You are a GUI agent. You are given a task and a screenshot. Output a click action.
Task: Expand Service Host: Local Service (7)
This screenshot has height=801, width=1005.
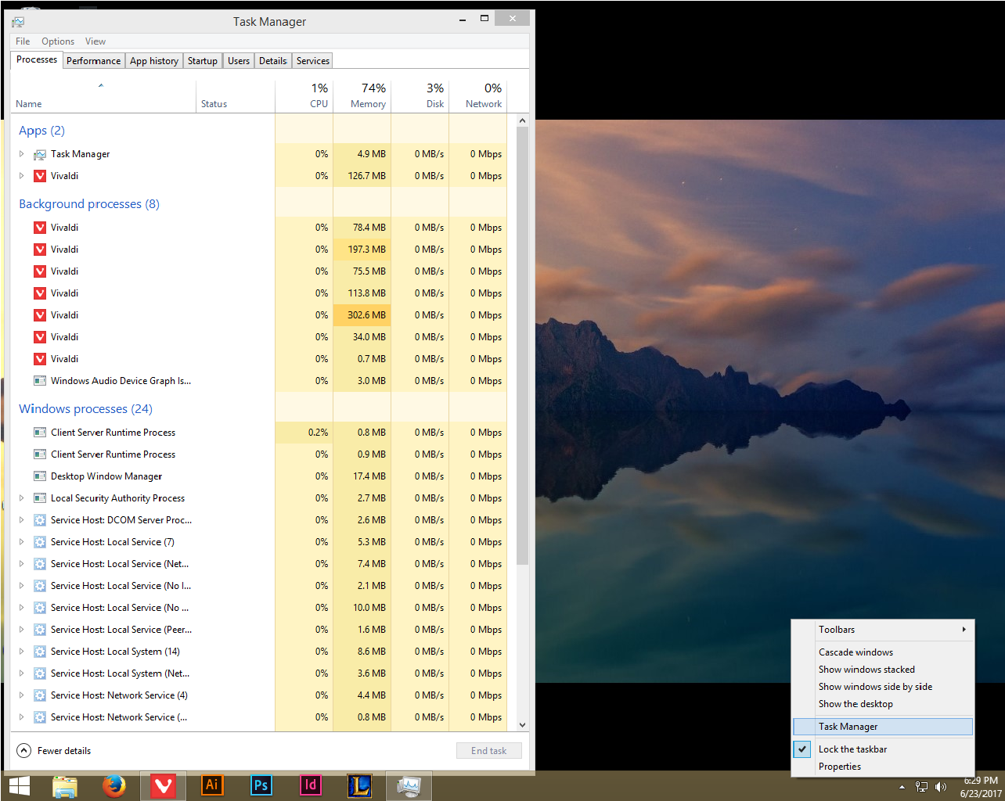tap(21, 542)
